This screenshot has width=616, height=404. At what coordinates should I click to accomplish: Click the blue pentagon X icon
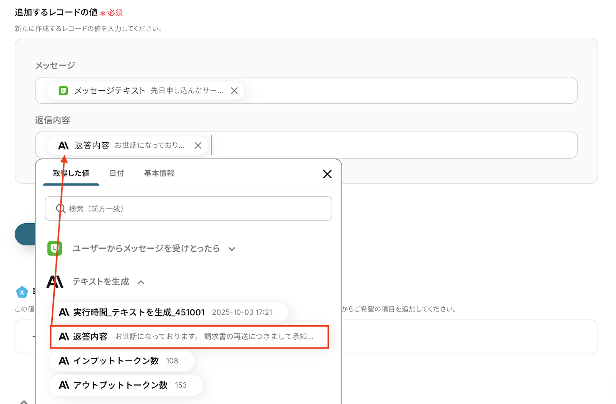click(22, 292)
